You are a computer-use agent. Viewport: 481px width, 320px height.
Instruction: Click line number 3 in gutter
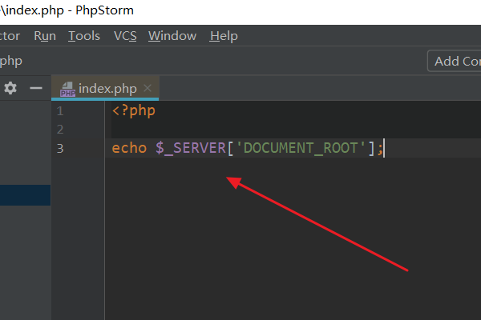click(60, 149)
